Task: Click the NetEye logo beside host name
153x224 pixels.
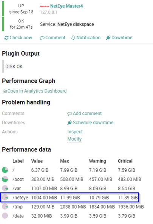Action: point(45,6)
